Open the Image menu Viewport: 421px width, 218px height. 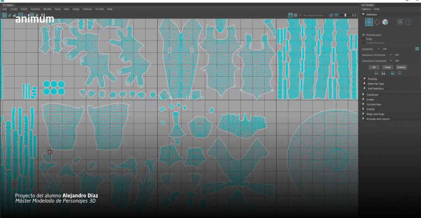pyautogui.click(x=76, y=9)
